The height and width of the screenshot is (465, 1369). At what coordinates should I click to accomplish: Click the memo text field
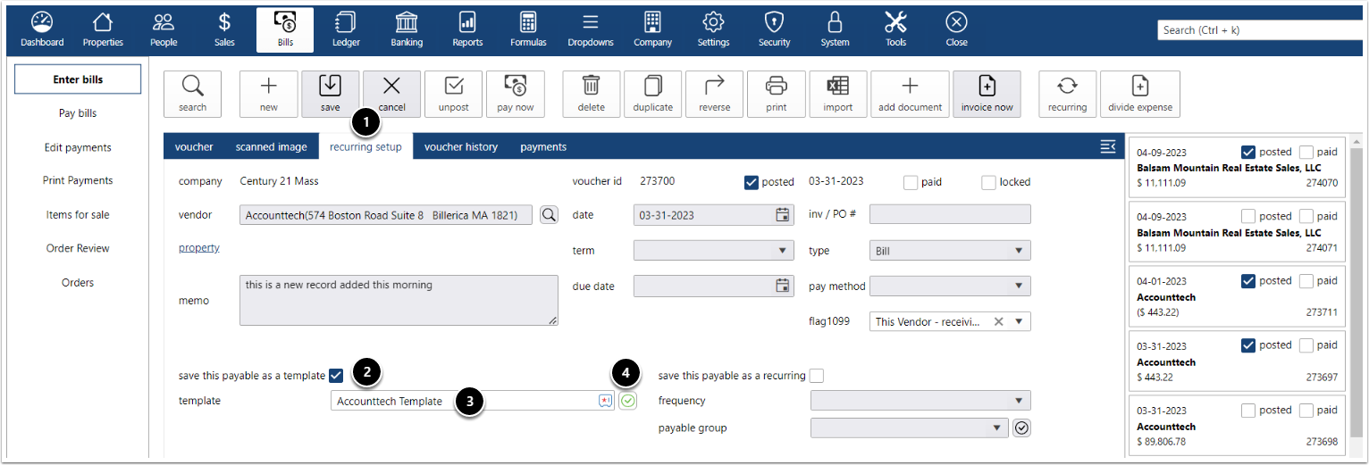pyautogui.click(x=399, y=300)
